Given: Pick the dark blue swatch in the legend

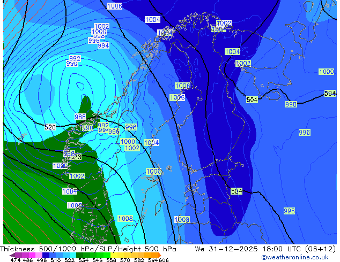Looking at the screenshot, I should (x=46, y=255).
